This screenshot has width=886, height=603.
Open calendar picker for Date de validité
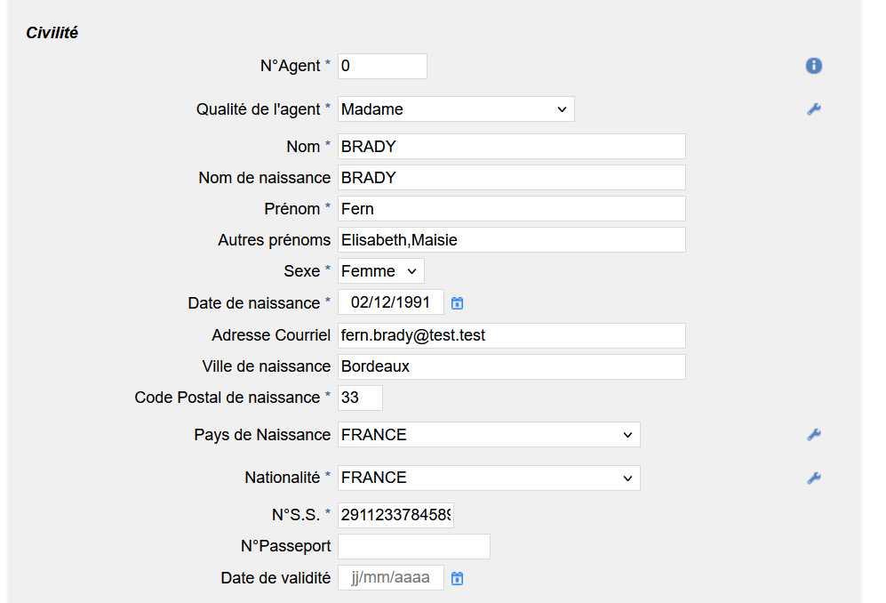[x=457, y=578]
